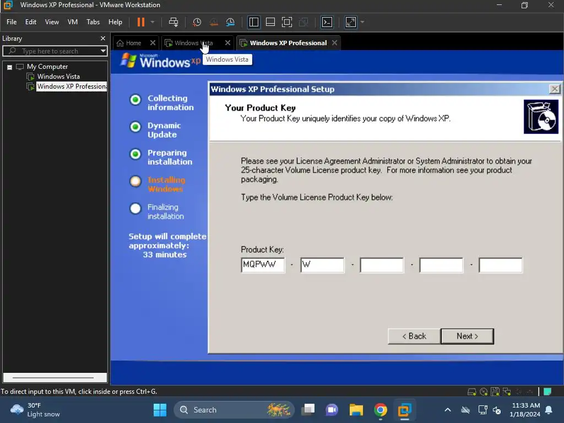This screenshot has height=423, width=564.
Task: Click the Unity mode icon
Action: tap(303, 22)
